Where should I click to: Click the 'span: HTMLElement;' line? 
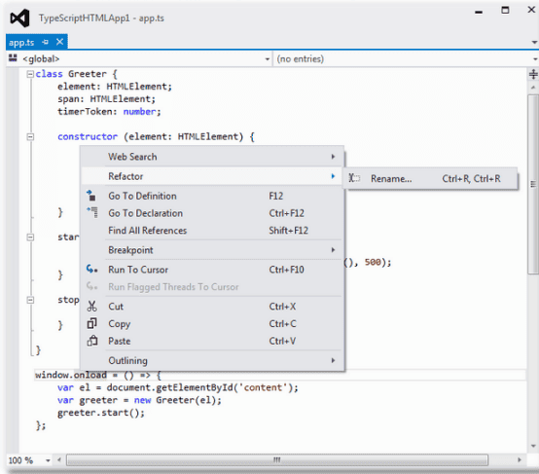point(107,99)
